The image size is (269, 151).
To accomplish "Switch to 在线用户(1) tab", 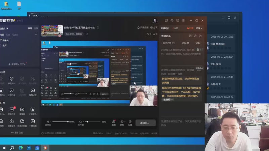I will [x=169, y=43].
